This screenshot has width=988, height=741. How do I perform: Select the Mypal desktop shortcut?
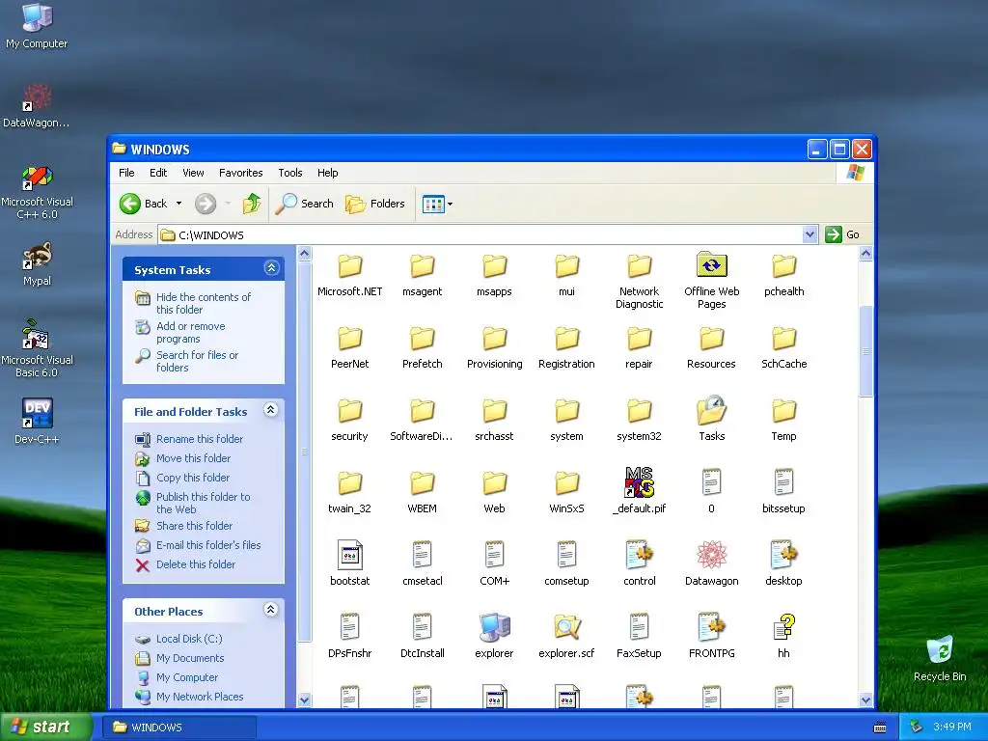click(x=37, y=264)
